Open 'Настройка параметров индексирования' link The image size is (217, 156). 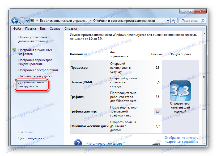point(35,62)
